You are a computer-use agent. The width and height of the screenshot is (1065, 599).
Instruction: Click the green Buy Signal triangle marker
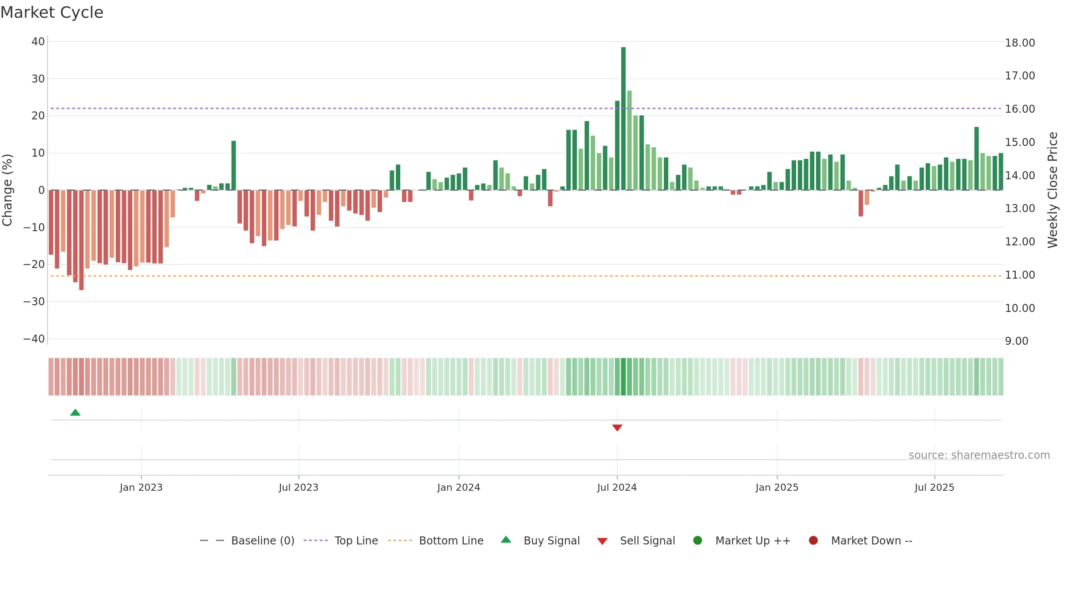[x=75, y=413]
